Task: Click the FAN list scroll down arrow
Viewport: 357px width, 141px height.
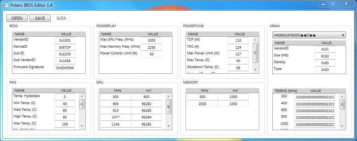Action: [82, 126]
